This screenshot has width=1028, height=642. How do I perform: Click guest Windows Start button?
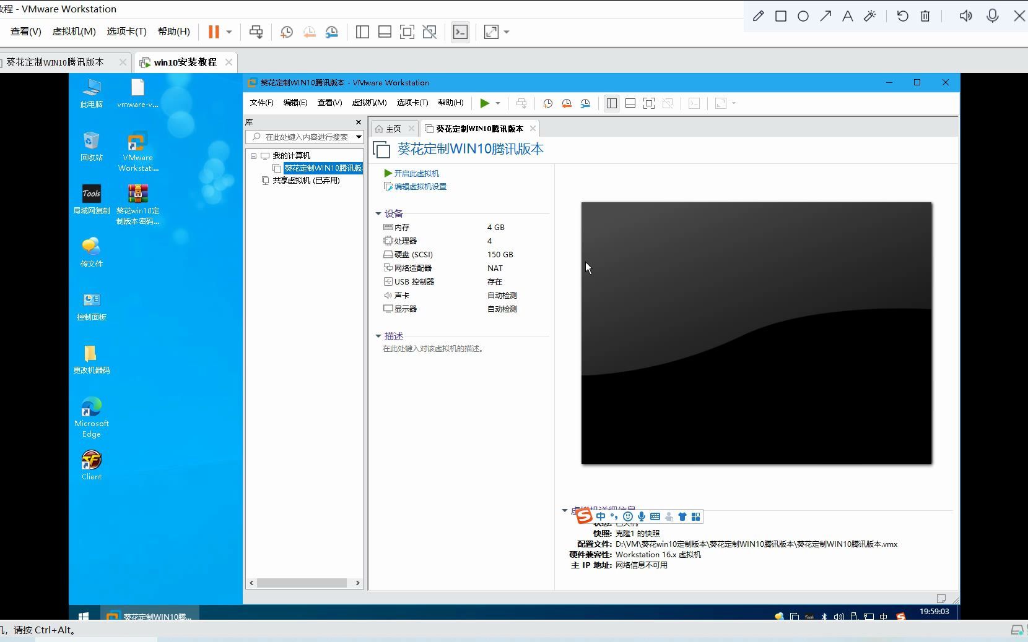pyautogui.click(x=84, y=615)
